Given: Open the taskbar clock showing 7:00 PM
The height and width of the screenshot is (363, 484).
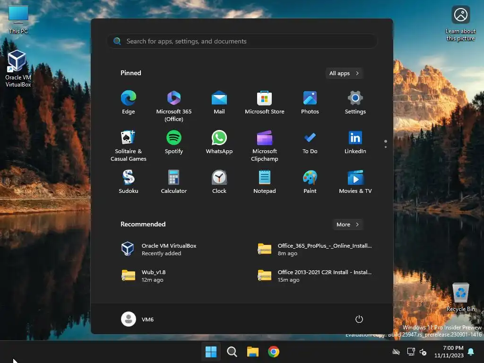Looking at the screenshot, I should pos(449,352).
